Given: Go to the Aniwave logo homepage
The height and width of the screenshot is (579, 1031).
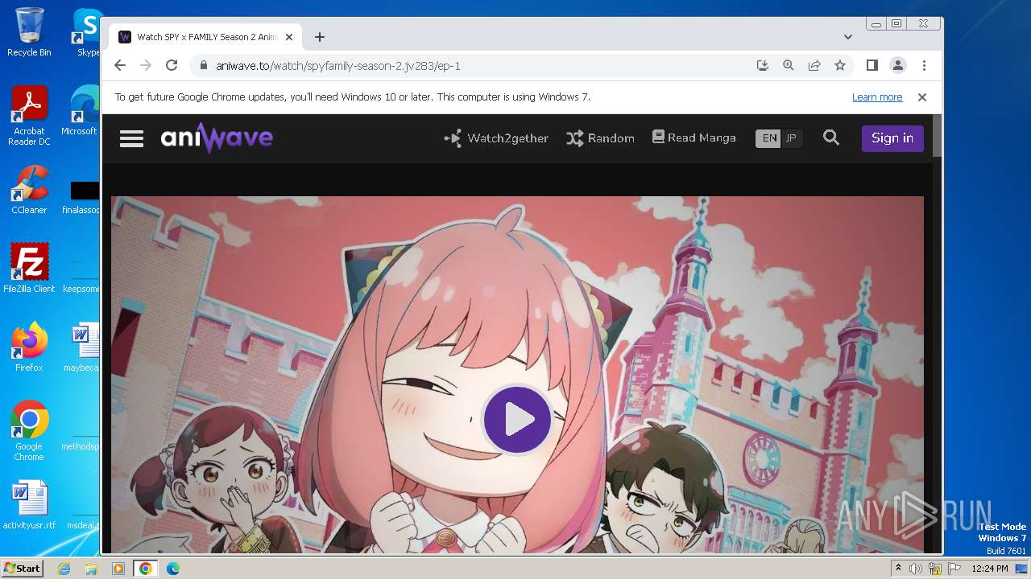Looking at the screenshot, I should coord(217,138).
